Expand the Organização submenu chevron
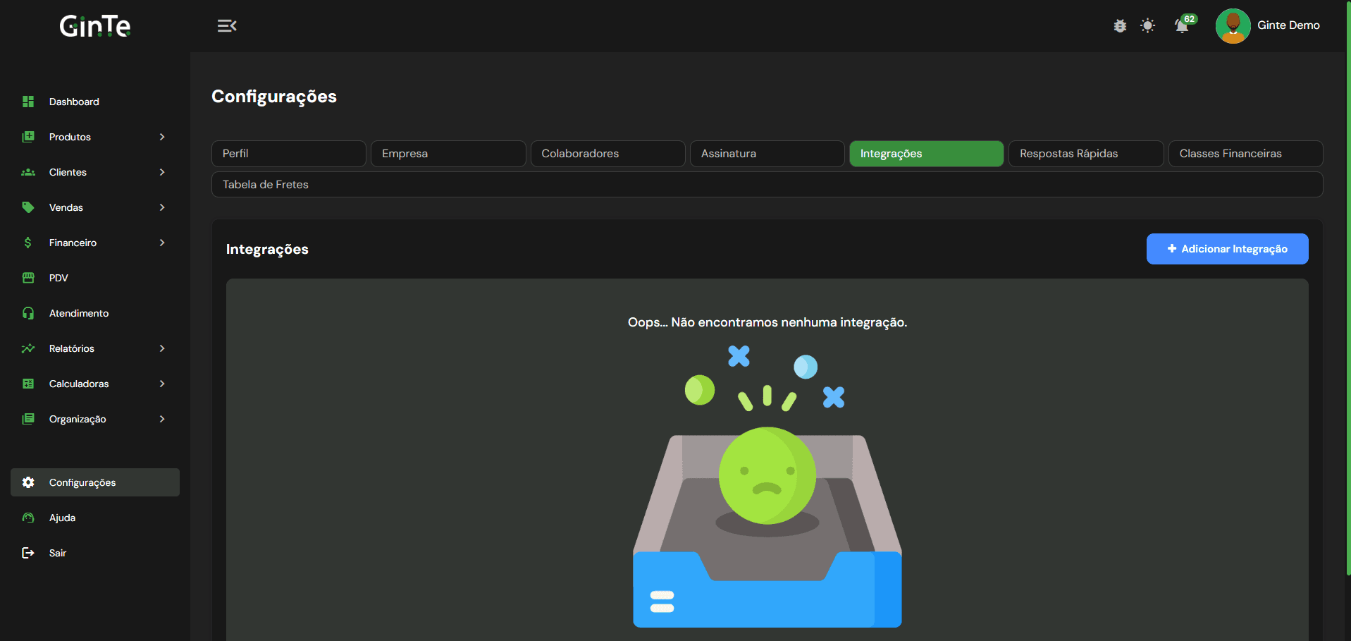Image resolution: width=1351 pixels, height=641 pixels. click(162, 419)
